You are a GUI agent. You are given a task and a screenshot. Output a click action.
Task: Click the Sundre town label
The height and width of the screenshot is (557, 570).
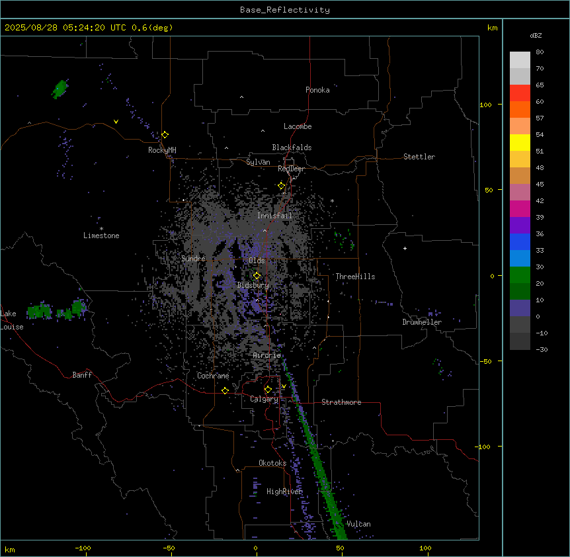click(193, 259)
